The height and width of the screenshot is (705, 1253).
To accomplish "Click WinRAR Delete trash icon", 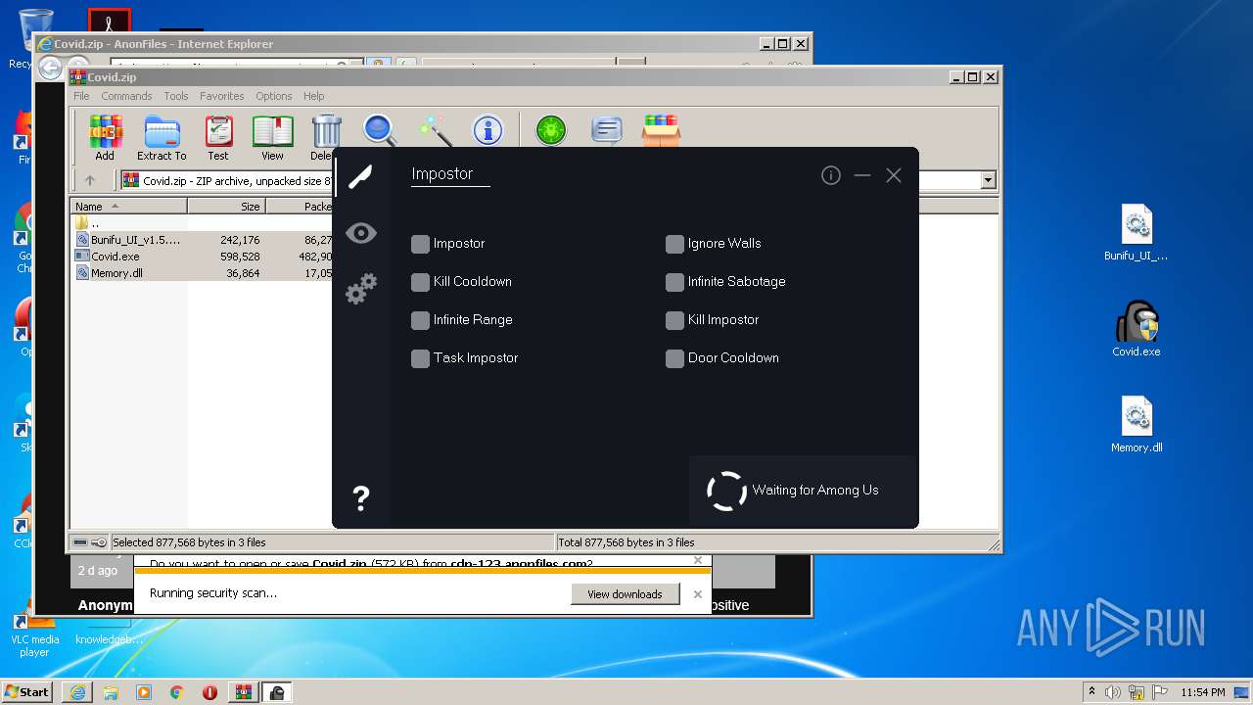I will (325, 137).
